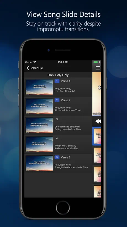Tap lyrics 'Falling down before Thee,'
Viewport: 127px width, 227px height.
(68, 129)
